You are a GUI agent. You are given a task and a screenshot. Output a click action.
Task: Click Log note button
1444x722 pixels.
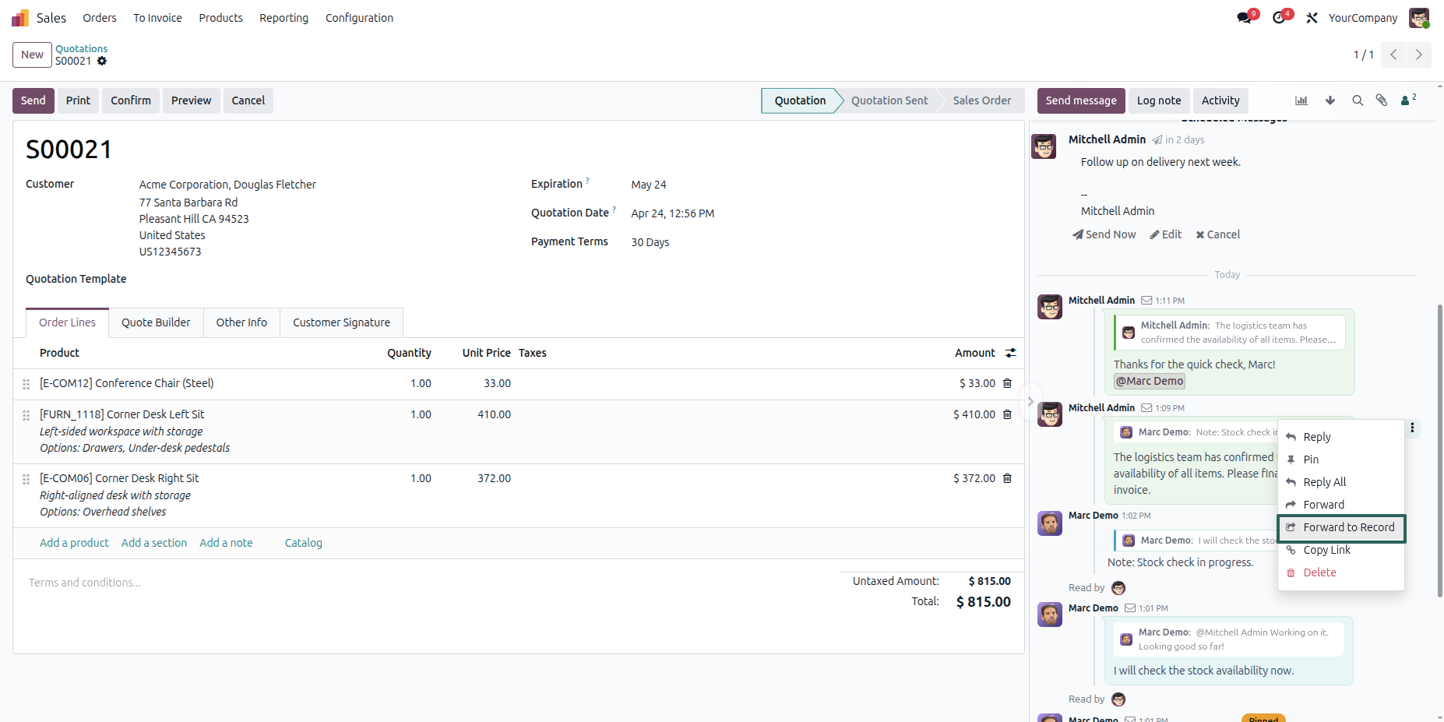(x=1158, y=100)
